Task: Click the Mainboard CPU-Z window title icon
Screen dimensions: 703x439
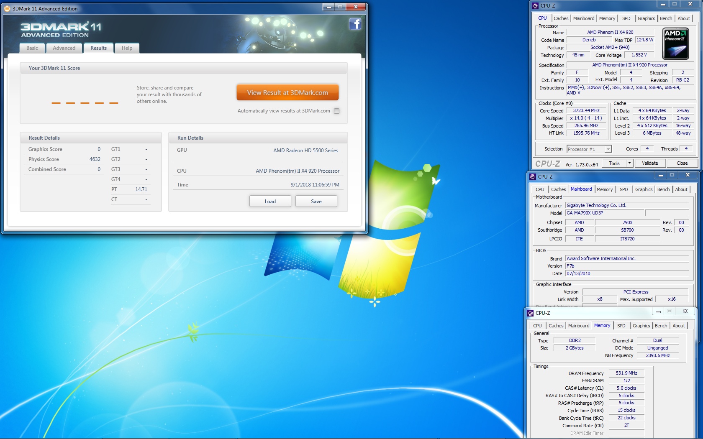Action: click(x=533, y=176)
